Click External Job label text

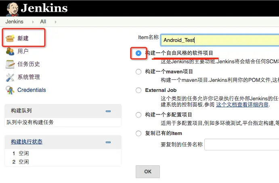pos(161,90)
